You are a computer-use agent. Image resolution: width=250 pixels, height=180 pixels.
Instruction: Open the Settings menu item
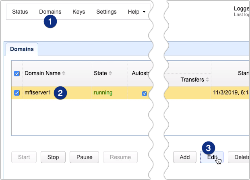106,12
